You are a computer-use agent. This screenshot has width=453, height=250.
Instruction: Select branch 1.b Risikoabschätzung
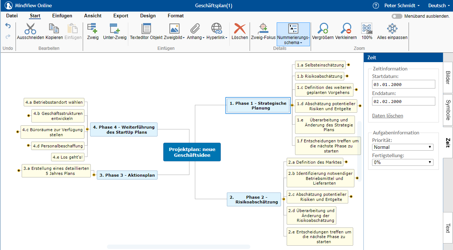pos(319,76)
